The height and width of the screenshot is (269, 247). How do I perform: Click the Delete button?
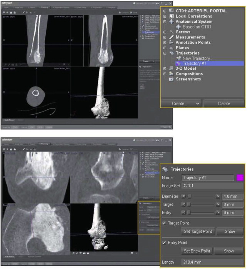pos(224,104)
